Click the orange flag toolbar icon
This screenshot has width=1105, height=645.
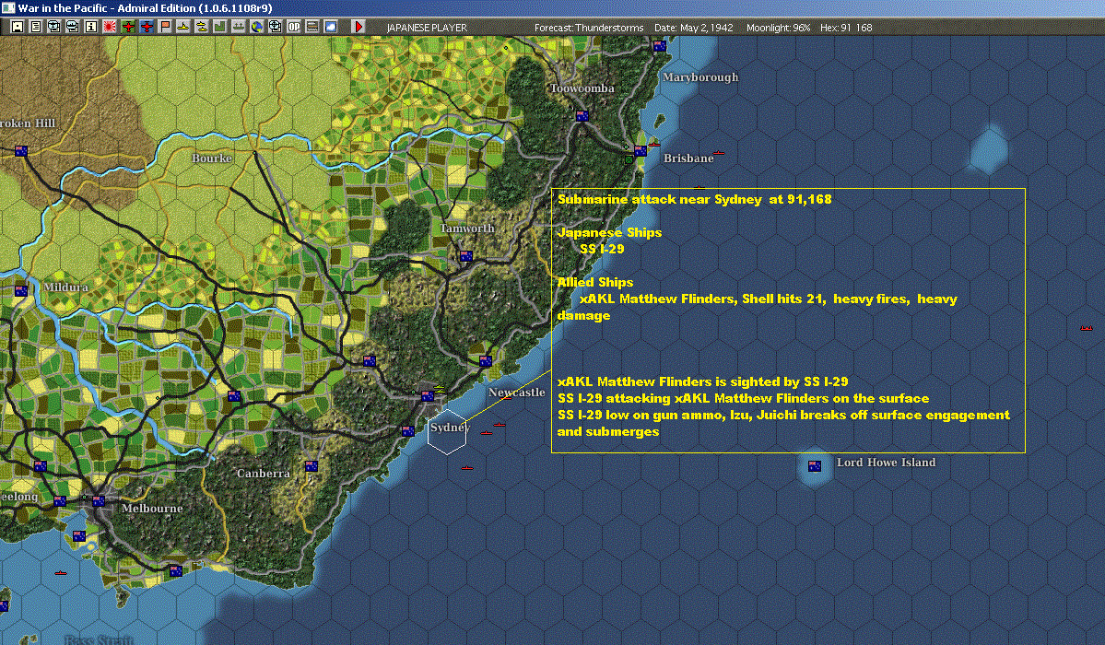point(165,27)
